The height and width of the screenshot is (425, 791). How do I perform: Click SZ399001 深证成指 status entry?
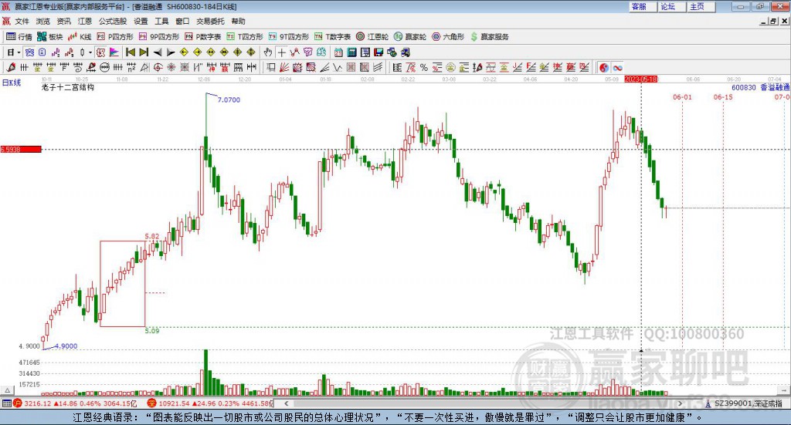748,403
